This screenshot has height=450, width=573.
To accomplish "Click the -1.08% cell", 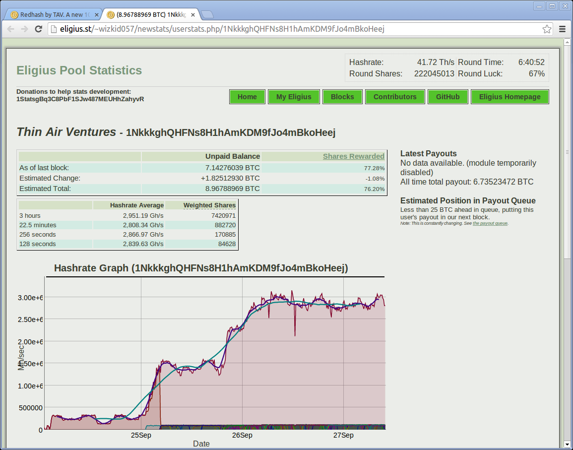I will point(375,179).
